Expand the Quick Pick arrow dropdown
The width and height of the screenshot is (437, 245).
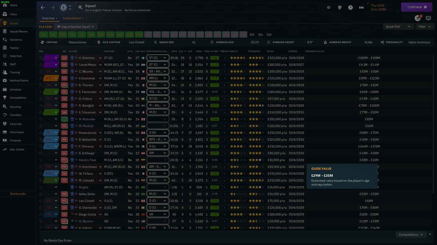click(x=410, y=27)
